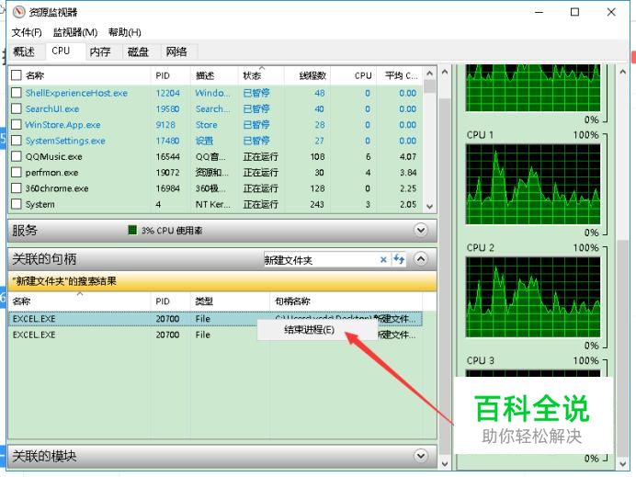Sort processes by 状态 column header
Viewport: 636px width, 477px height.
click(x=261, y=75)
